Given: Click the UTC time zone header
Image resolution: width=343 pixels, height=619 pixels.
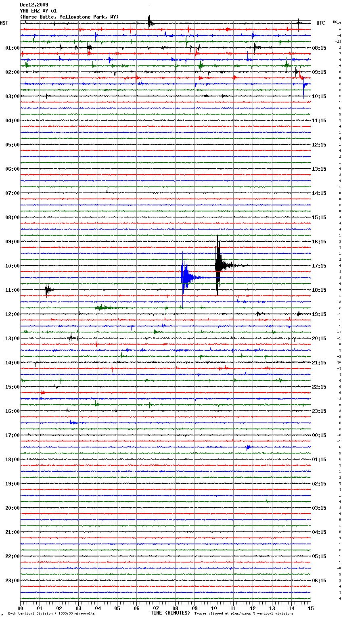Looking at the screenshot, I should tap(320, 23).
